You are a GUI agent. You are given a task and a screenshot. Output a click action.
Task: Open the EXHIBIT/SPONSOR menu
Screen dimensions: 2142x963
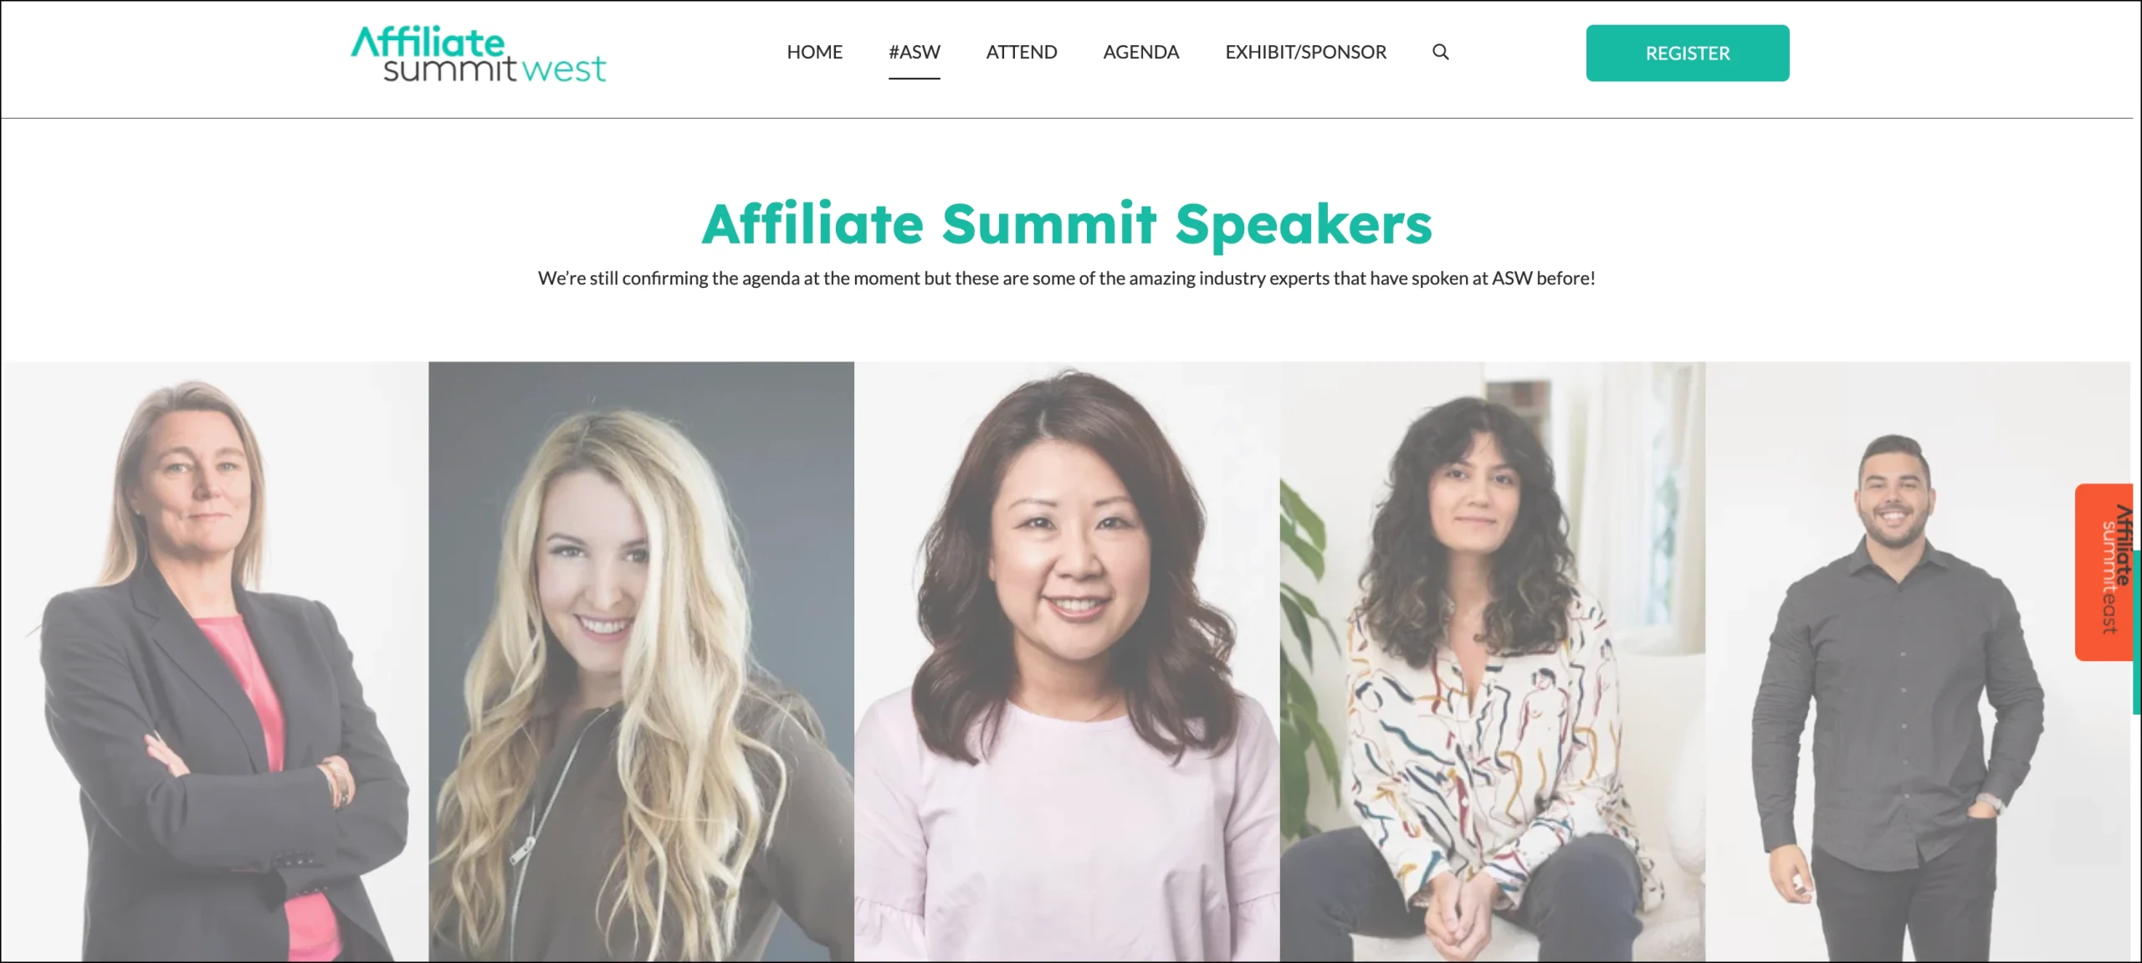[x=1305, y=52]
